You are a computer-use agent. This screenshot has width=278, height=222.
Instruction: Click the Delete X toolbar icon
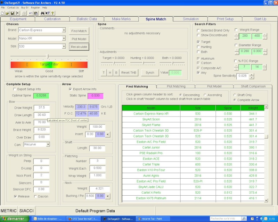17,13
